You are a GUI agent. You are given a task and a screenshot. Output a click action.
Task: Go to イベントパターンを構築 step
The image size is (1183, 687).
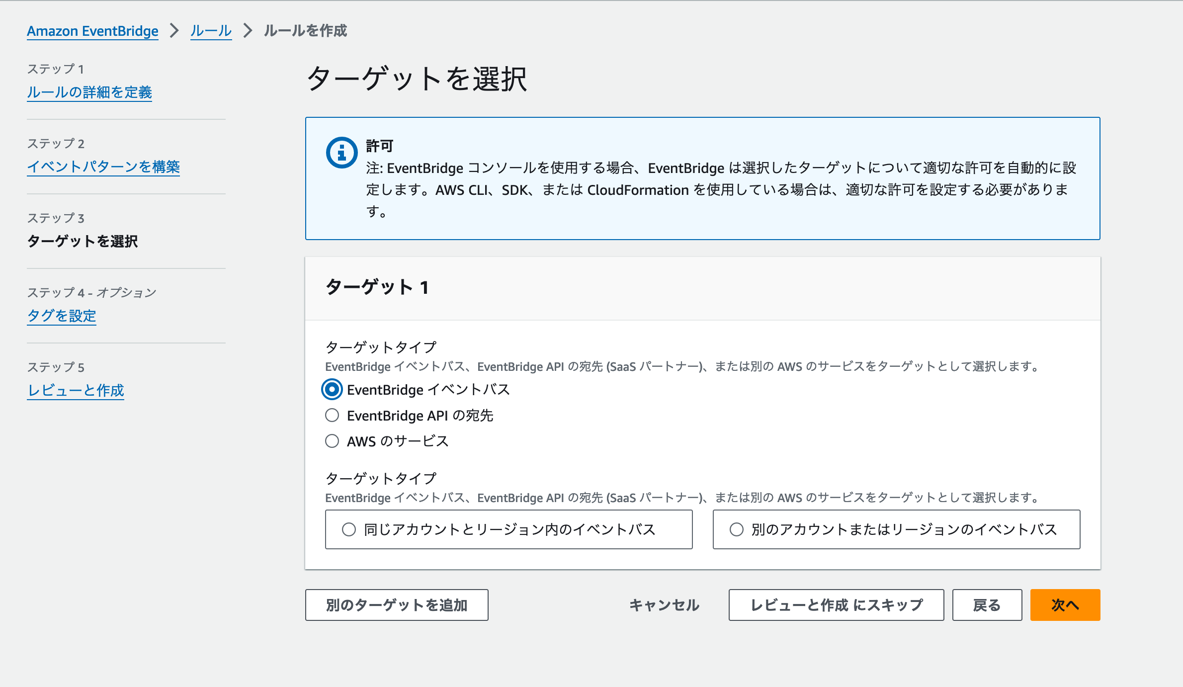coord(104,167)
